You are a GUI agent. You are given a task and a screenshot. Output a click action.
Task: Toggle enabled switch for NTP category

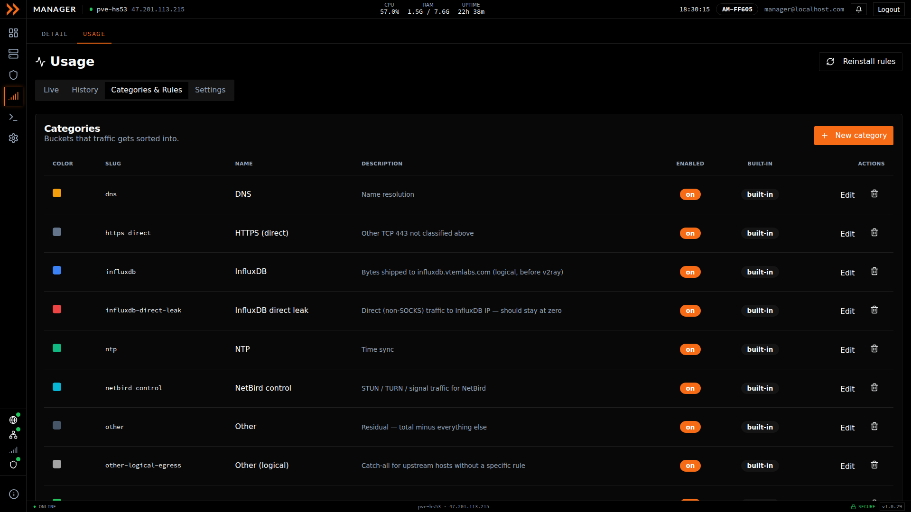pyautogui.click(x=690, y=349)
